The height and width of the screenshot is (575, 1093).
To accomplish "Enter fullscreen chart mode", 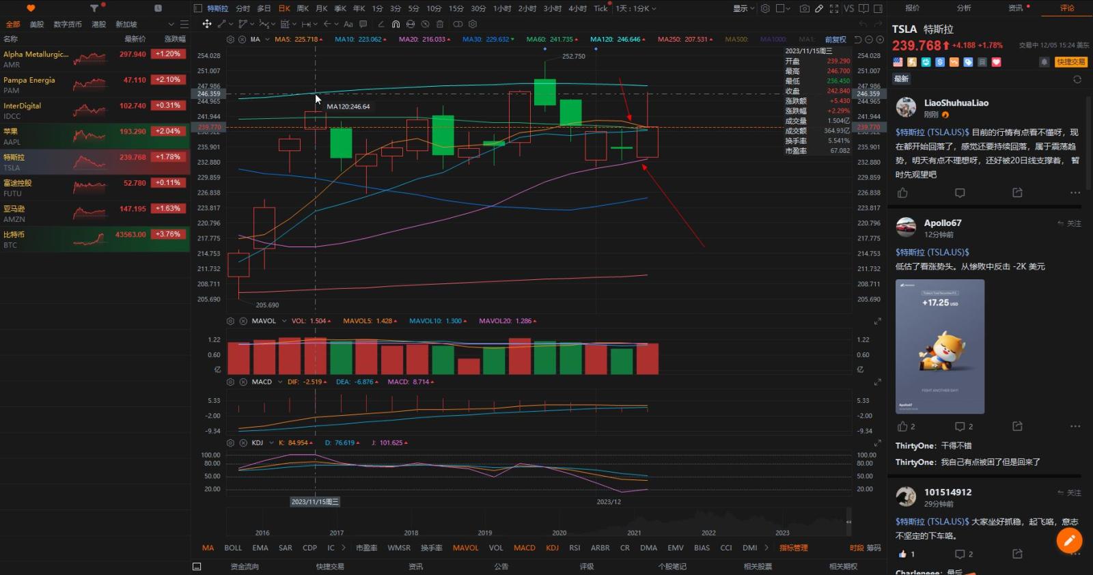I will point(834,8).
